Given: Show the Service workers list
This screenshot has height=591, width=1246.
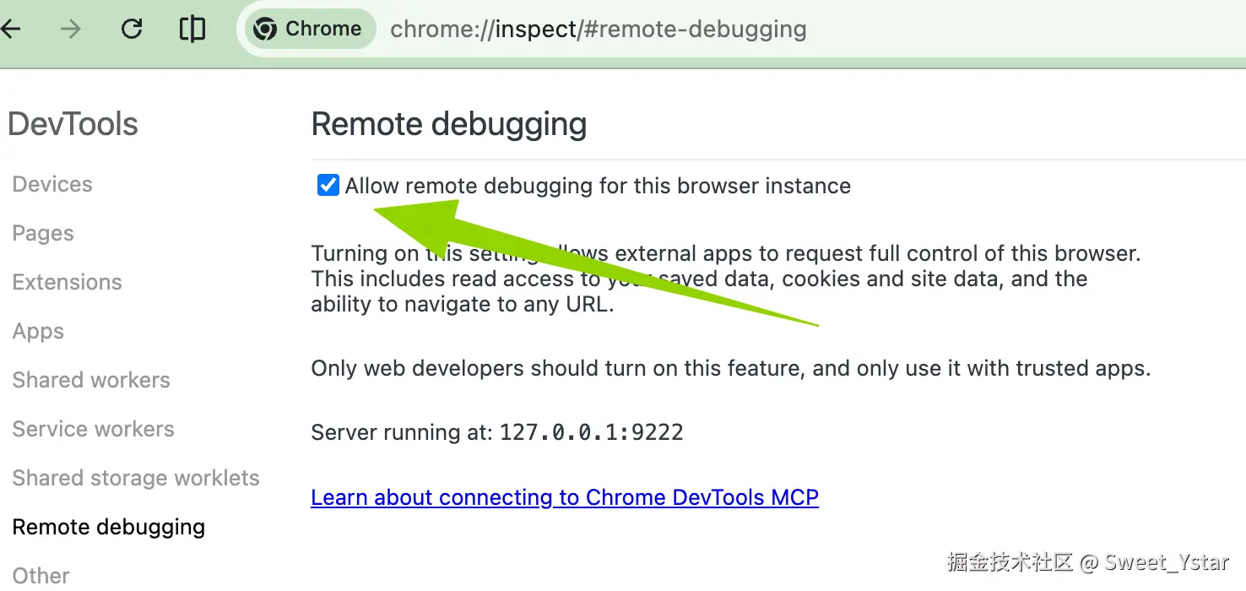Looking at the screenshot, I should click(x=93, y=429).
